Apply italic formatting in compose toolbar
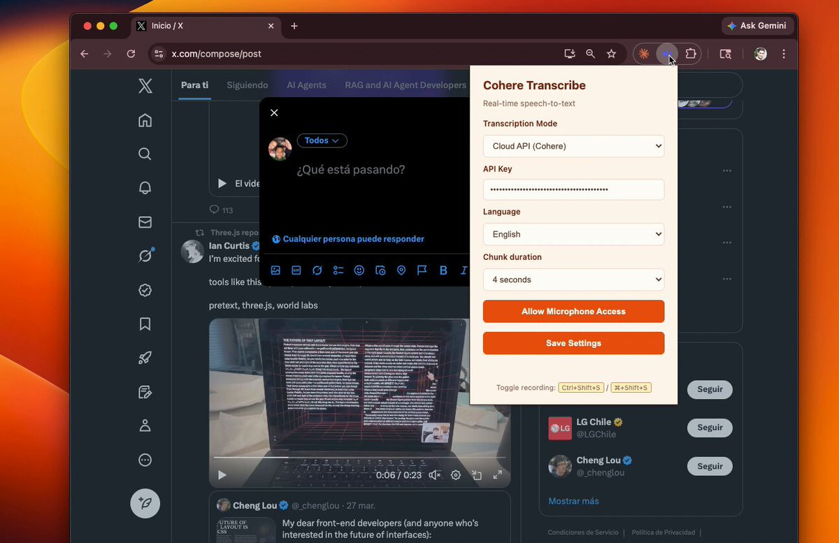The height and width of the screenshot is (543, 839). click(x=464, y=270)
